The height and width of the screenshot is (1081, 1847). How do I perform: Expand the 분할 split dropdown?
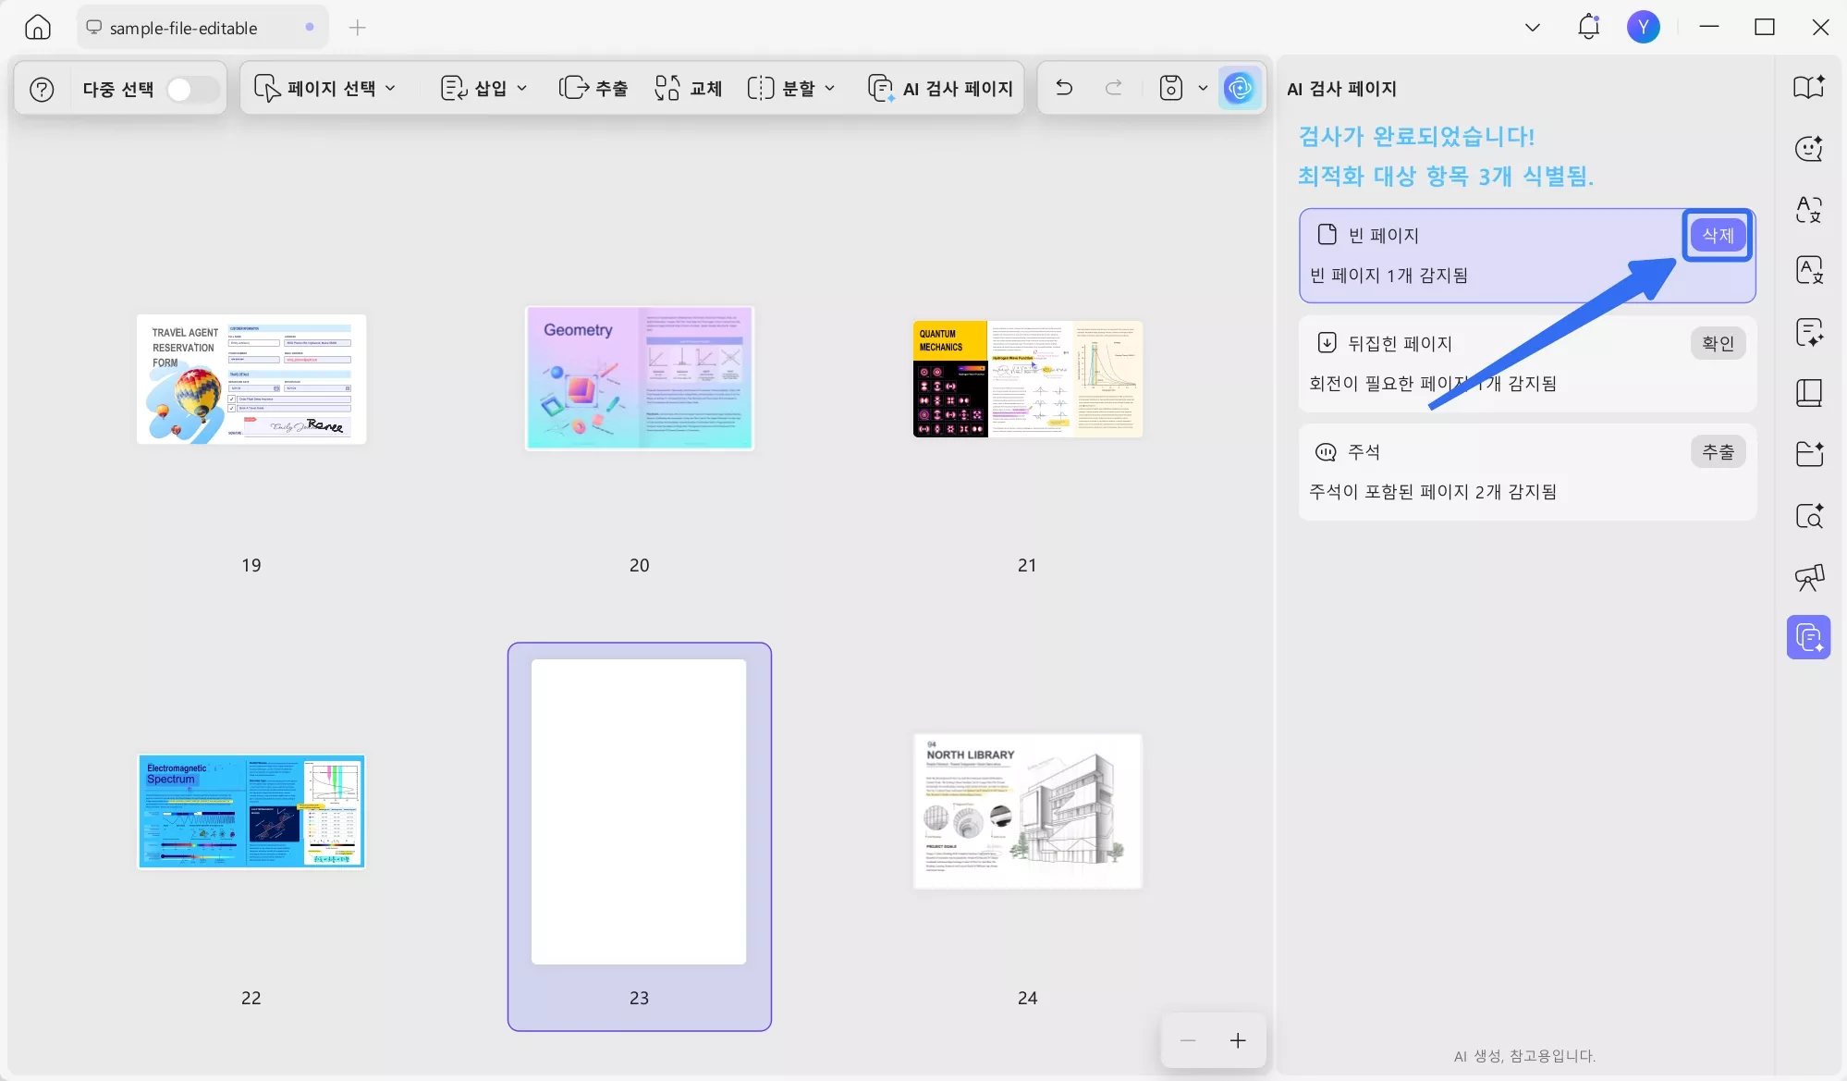tap(790, 88)
